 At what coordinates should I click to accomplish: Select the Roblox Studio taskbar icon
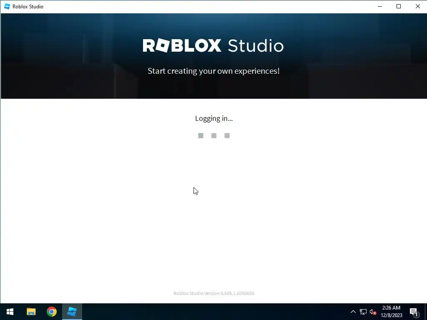pos(72,312)
